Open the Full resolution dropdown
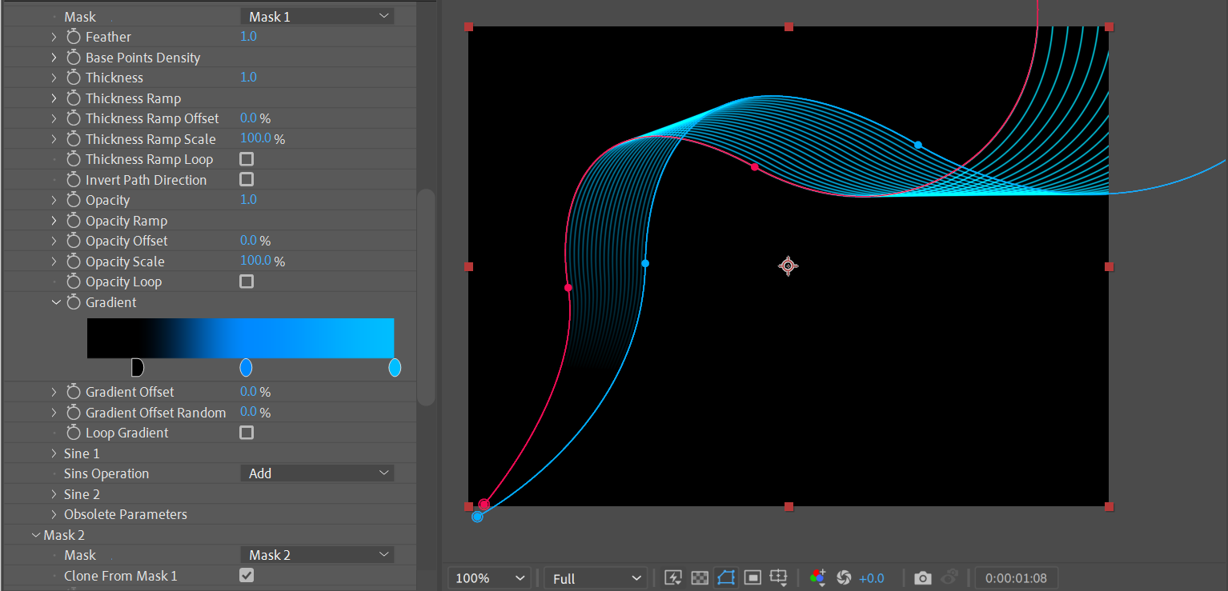Screen dimensions: 1228x591 (x=596, y=578)
